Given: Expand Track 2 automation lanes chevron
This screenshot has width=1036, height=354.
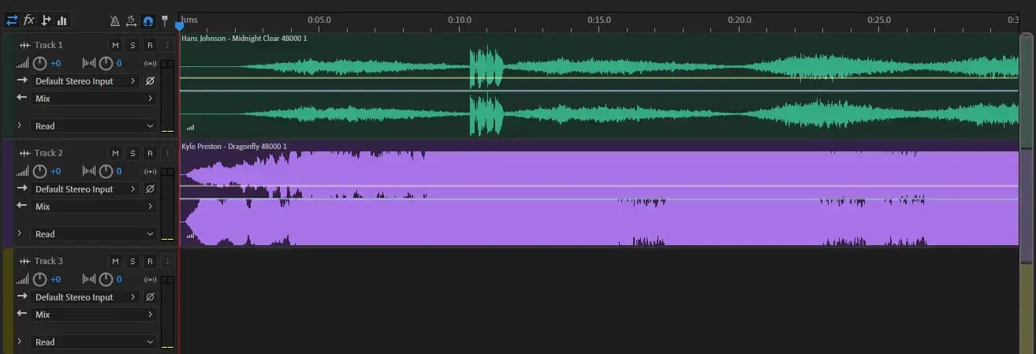Looking at the screenshot, I should coord(19,233).
